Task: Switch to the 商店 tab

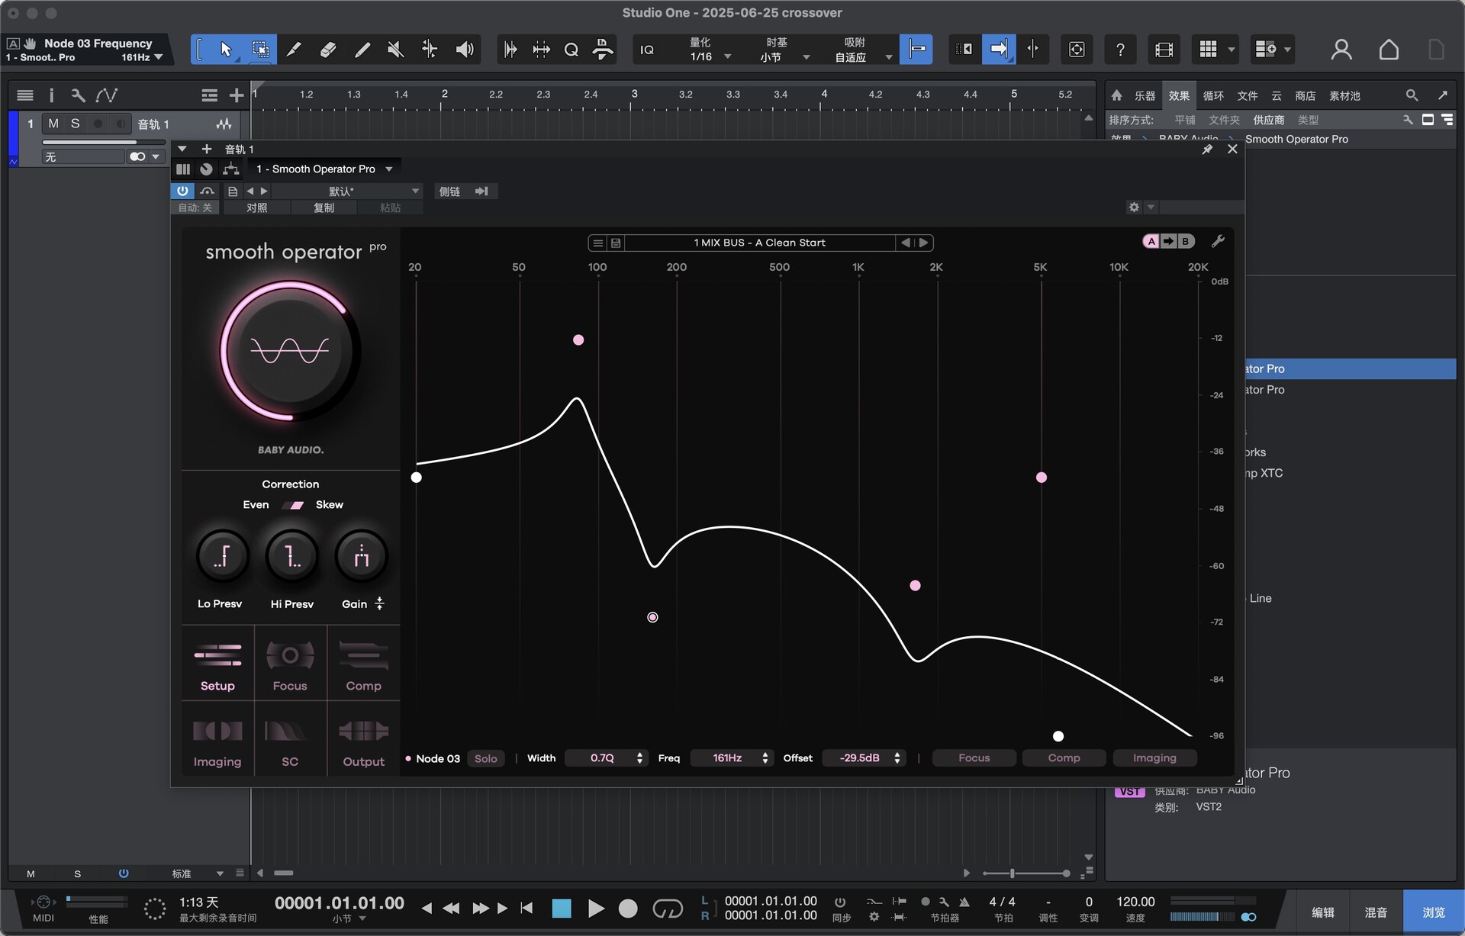Action: (1306, 95)
